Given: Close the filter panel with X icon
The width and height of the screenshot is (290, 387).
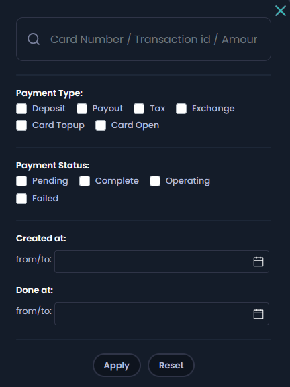Looking at the screenshot, I should coord(281,11).
